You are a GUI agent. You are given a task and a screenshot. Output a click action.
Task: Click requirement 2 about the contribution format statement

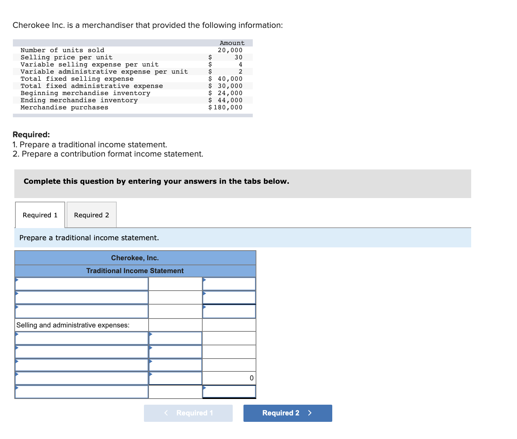click(108, 154)
